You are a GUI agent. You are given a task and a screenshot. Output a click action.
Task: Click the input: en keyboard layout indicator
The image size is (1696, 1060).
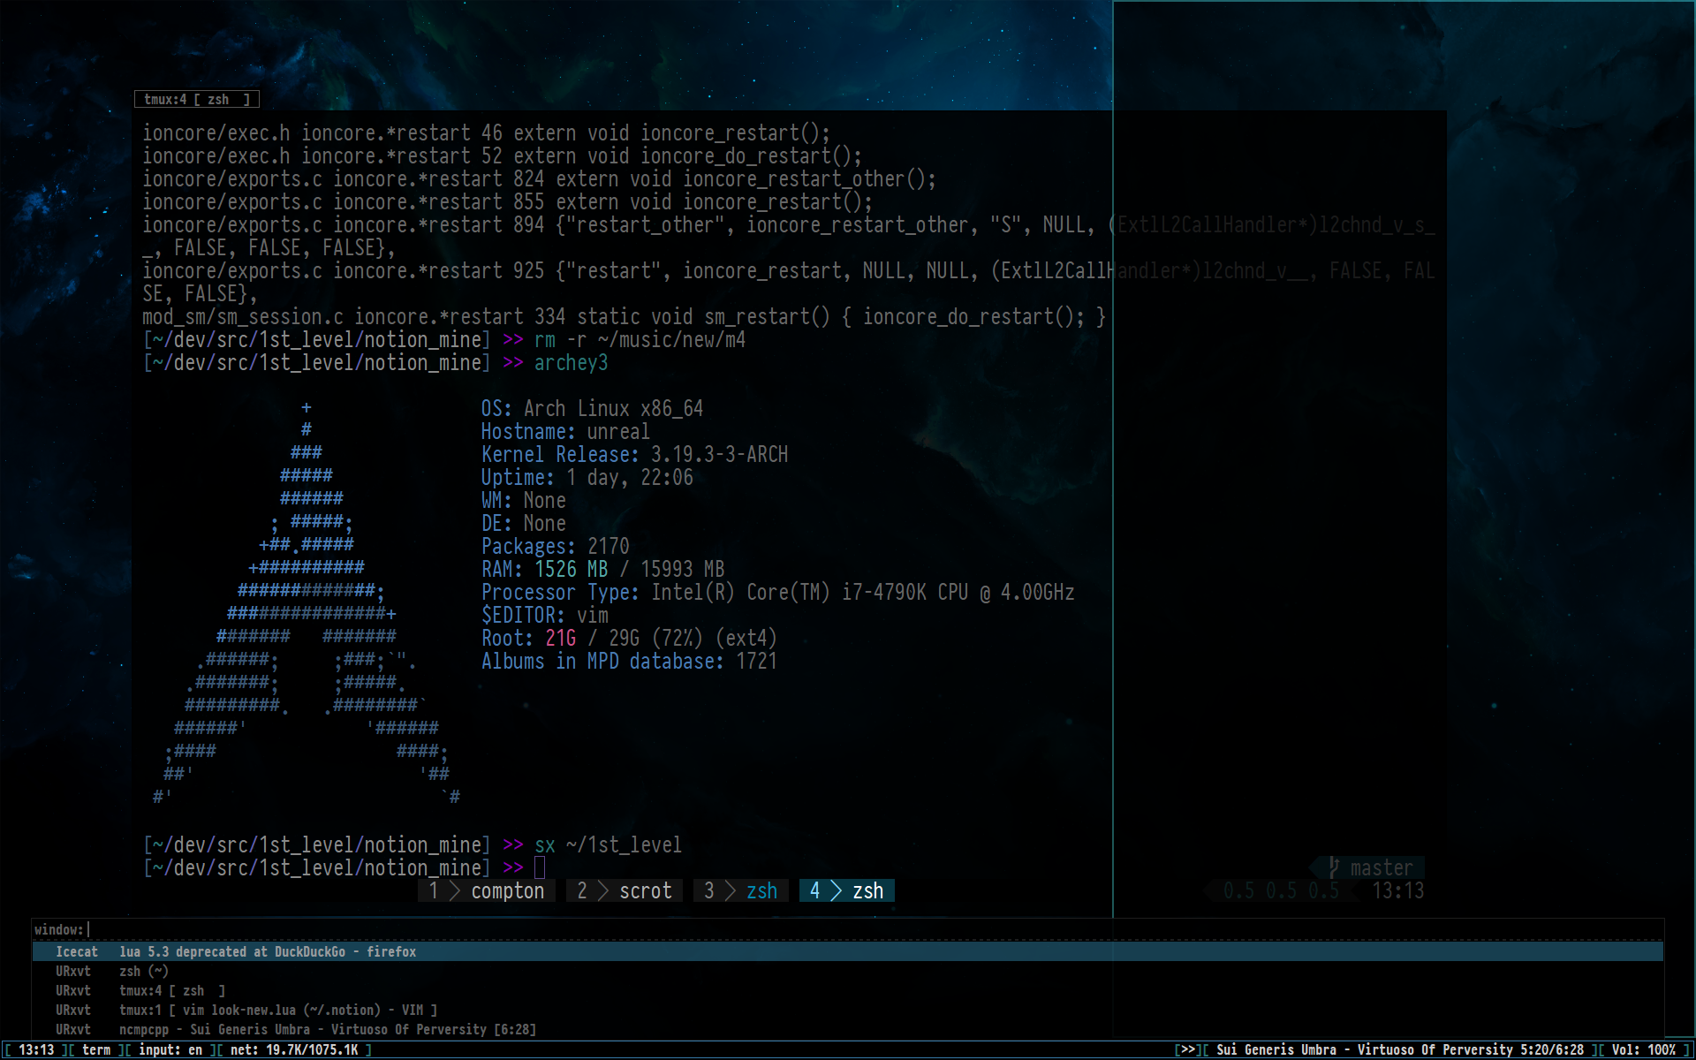(x=170, y=1049)
